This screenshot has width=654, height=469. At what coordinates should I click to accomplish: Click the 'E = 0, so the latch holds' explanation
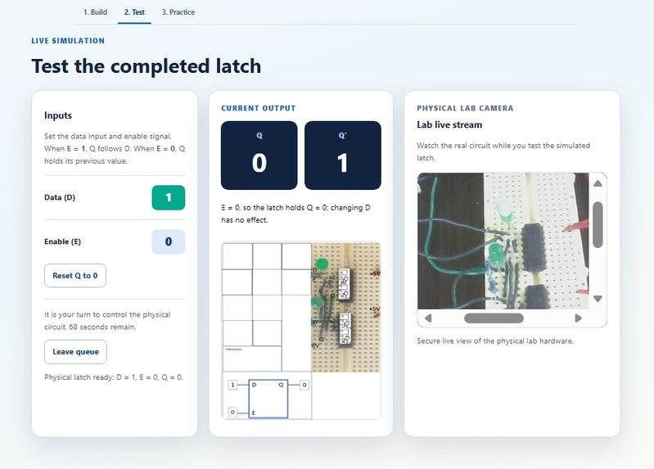tap(295, 214)
